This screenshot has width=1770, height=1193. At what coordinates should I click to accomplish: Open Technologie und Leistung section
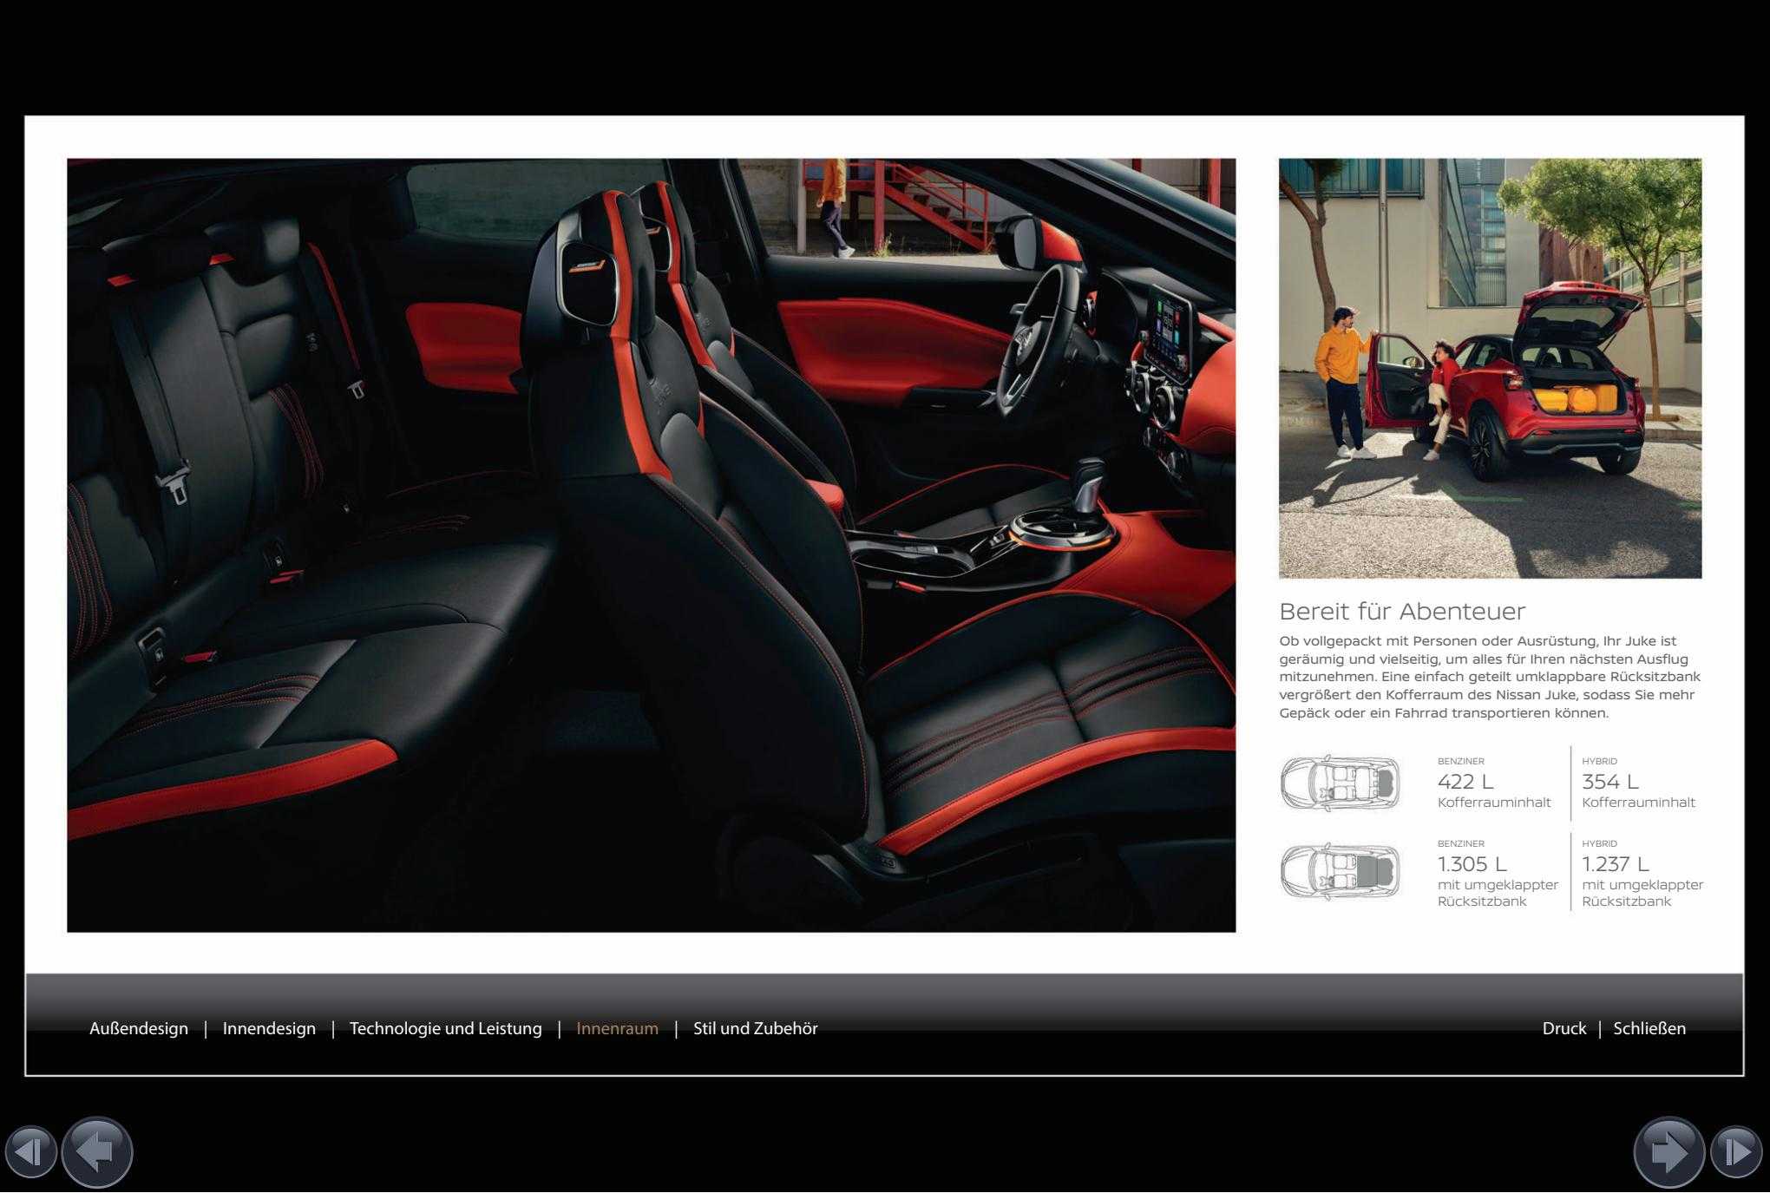point(445,1028)
